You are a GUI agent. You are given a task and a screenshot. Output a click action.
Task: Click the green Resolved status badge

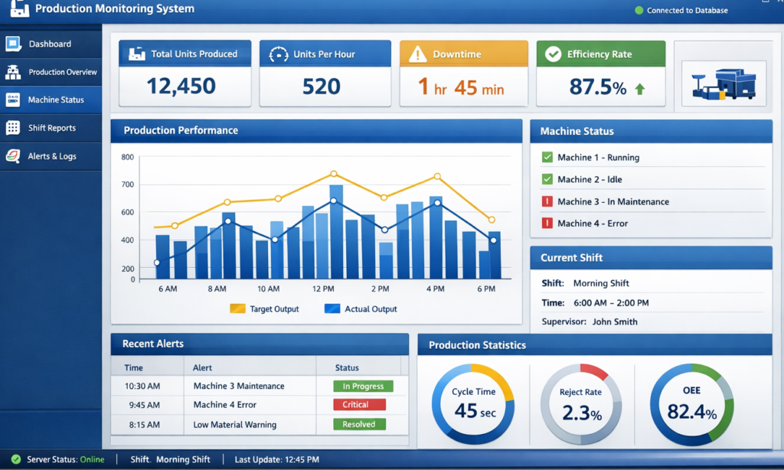(x=359, y=424)
